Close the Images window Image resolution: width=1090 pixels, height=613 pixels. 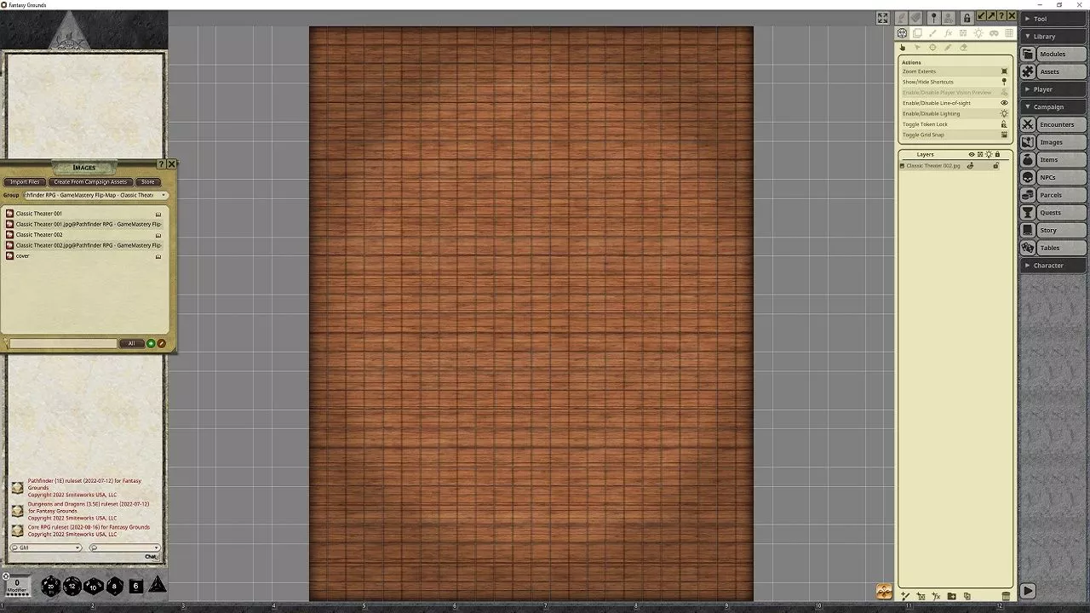171,163
